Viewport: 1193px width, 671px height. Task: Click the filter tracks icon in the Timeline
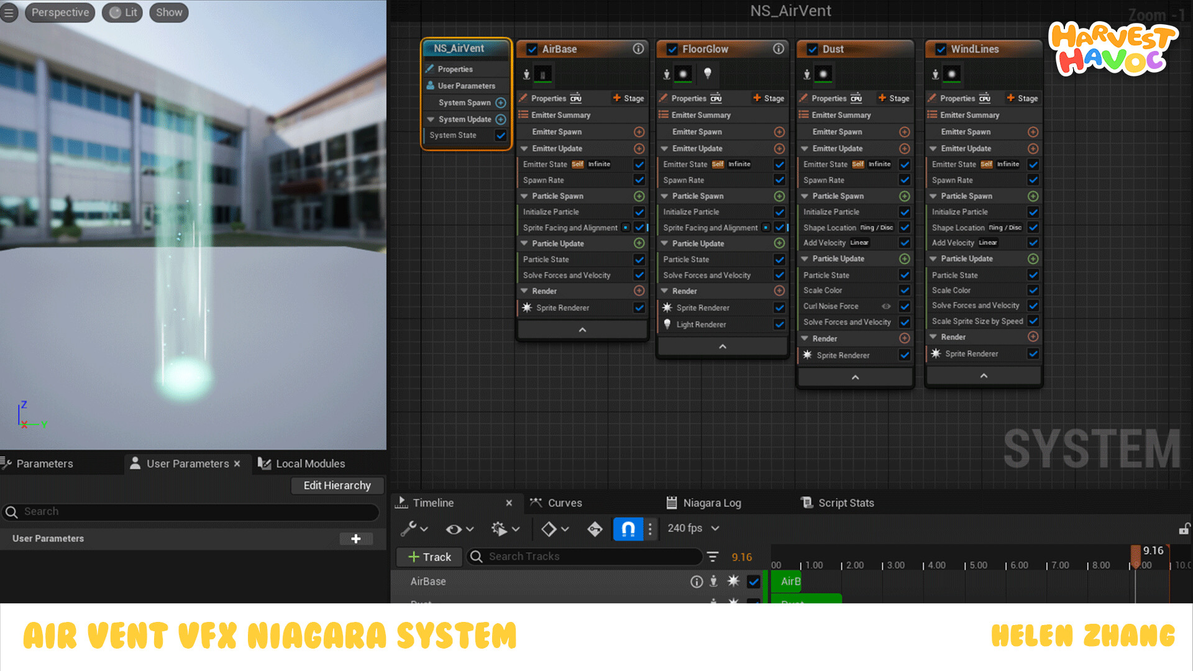(x=712, y=557)
